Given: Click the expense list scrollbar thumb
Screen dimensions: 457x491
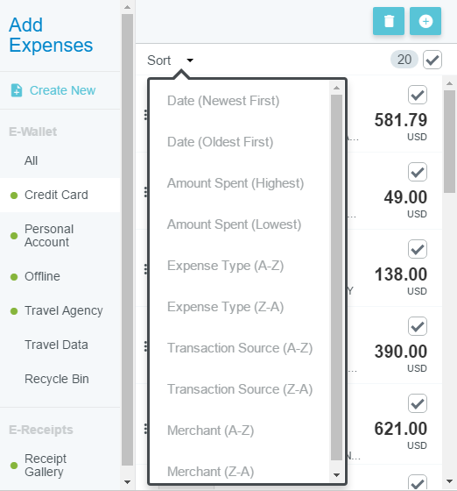Looking at the screenshot, I should (x=449, y=141).
